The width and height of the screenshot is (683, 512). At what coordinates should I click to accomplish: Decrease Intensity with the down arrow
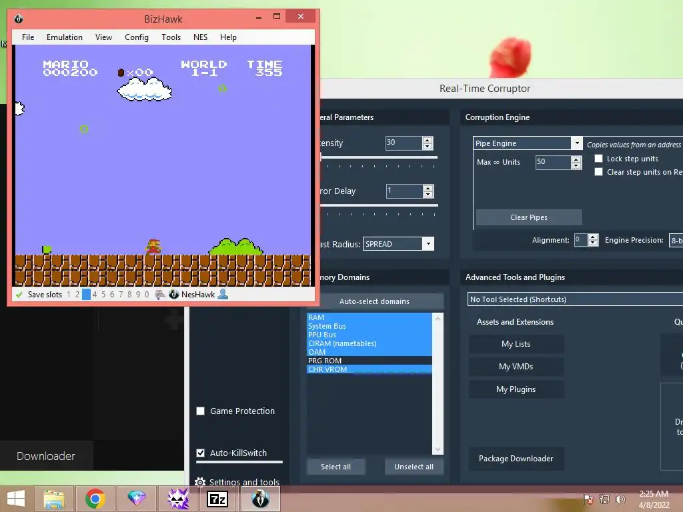428,146
